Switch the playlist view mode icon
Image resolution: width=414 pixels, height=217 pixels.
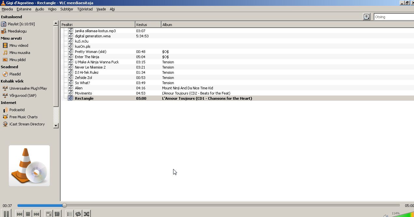[x=367, y=17]
